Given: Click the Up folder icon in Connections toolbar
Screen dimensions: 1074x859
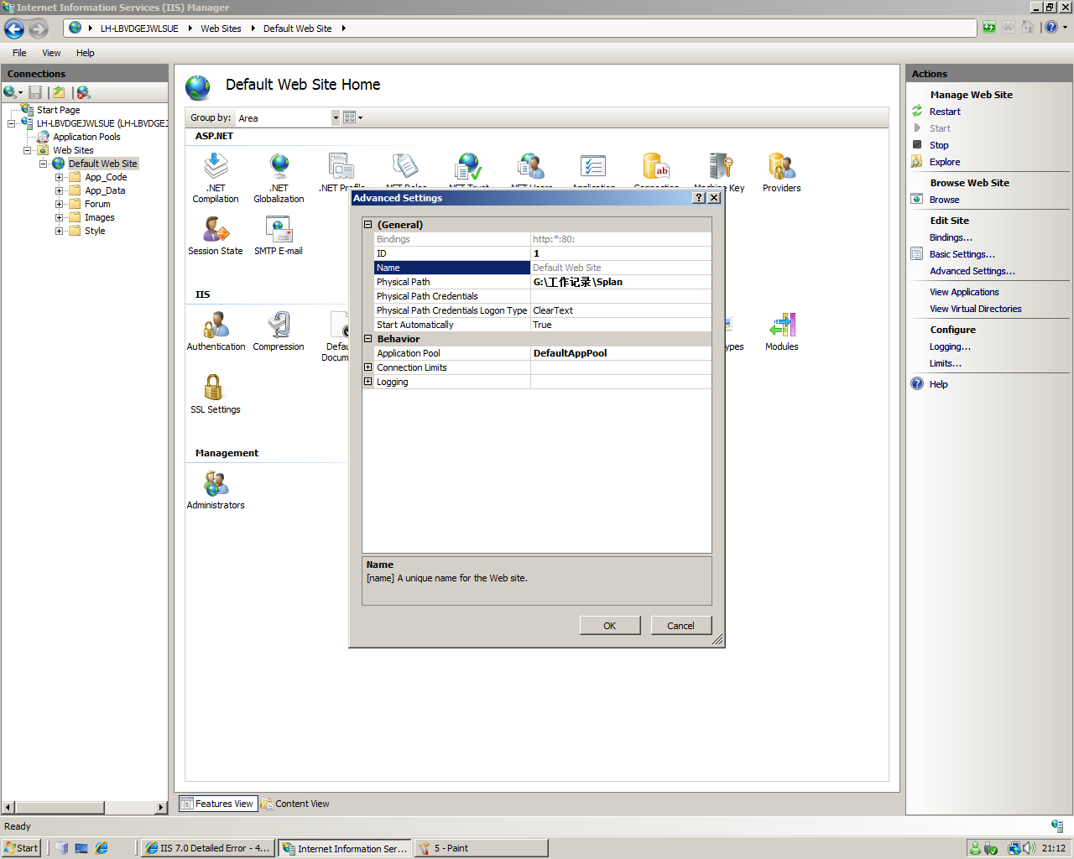Looking at the screenshot, I should 59,92.
